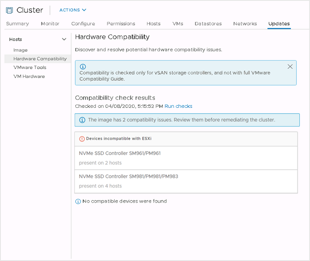Click the ACTIONS chevron arrow
The image size is (310, 261).
[x=84, y=10]
